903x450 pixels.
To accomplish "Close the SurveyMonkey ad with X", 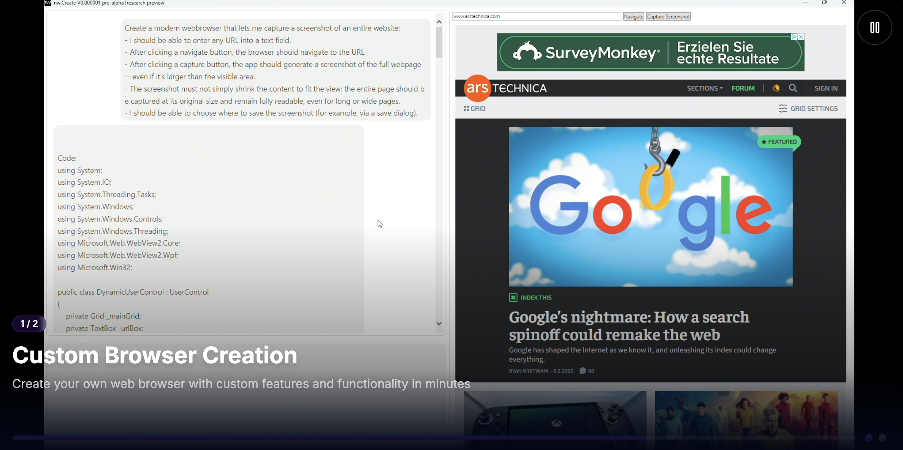I will coord(801,37).
